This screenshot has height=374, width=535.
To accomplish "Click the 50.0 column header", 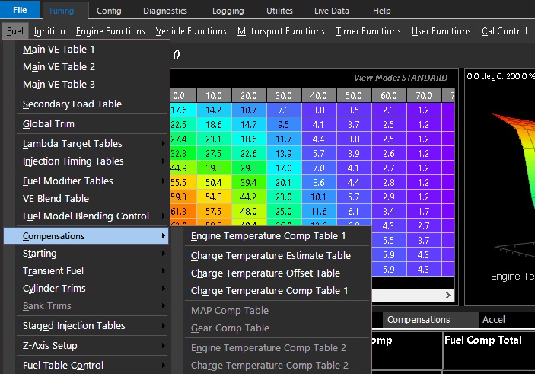I will point(353,96).
